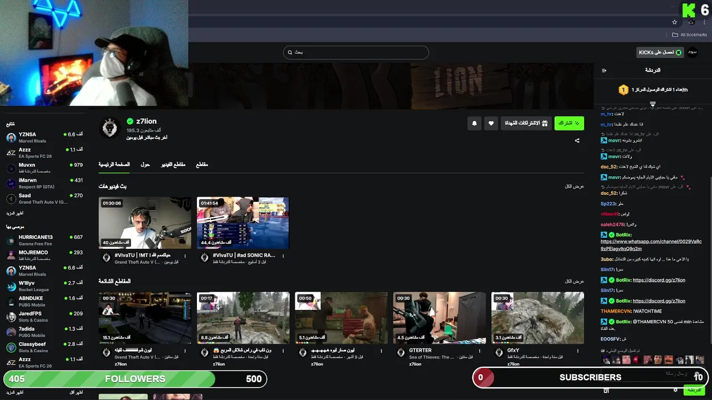Screen dimensions: 712x400
Task: Click the share icon under Subscribe button
Action: tap(577, 141)
